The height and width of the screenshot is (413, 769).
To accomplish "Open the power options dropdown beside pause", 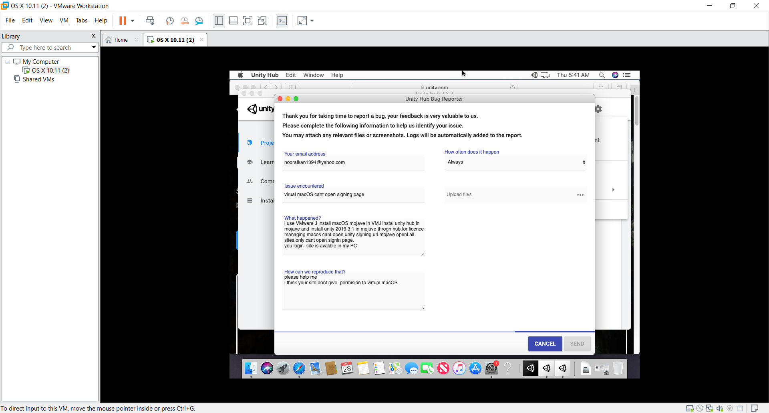I will tap(133, 20).
